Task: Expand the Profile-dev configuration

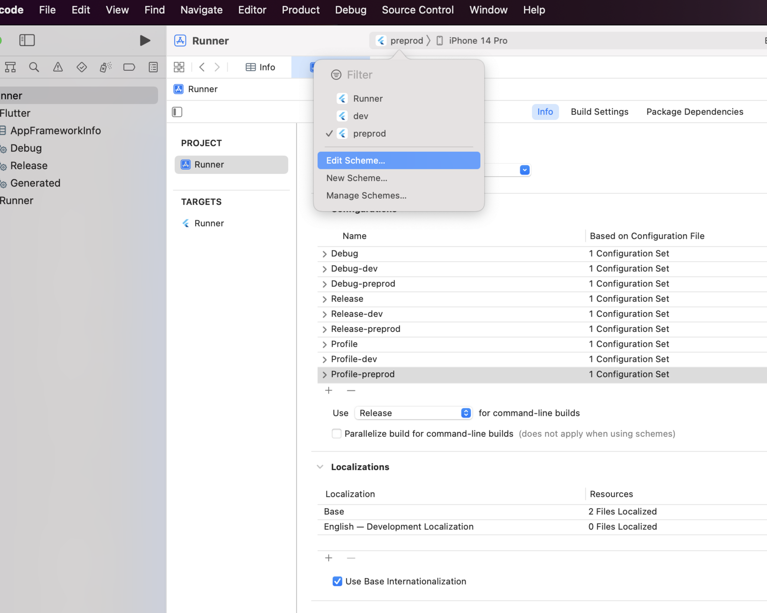Action: [x=324, y=360]
